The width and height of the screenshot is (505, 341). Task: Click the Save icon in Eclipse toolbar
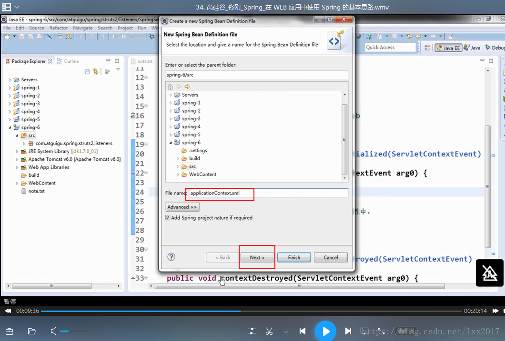click(22, 37)
